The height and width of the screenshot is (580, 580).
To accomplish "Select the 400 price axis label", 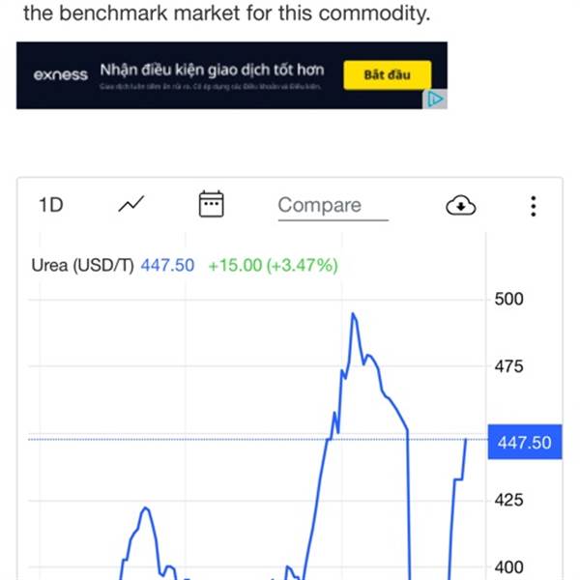I will pyautogui.click(x=509, y=567).
